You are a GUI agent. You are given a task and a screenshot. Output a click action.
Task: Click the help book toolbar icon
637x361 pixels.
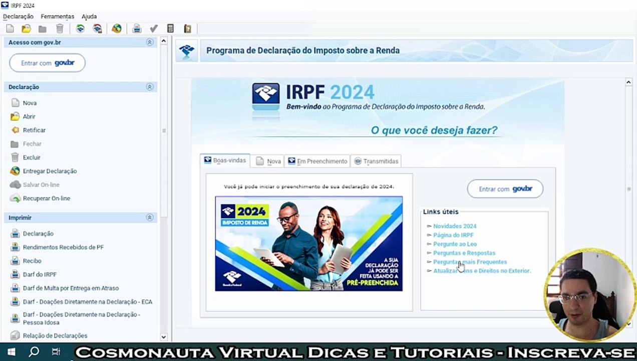point(188,29)
